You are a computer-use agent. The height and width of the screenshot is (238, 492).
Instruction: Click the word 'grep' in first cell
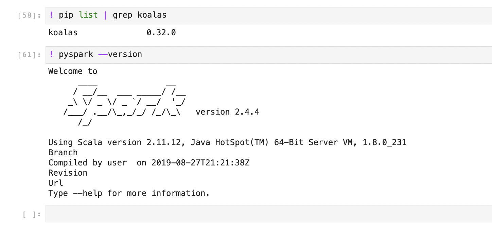pyautogui.click(x=123, y=15)
